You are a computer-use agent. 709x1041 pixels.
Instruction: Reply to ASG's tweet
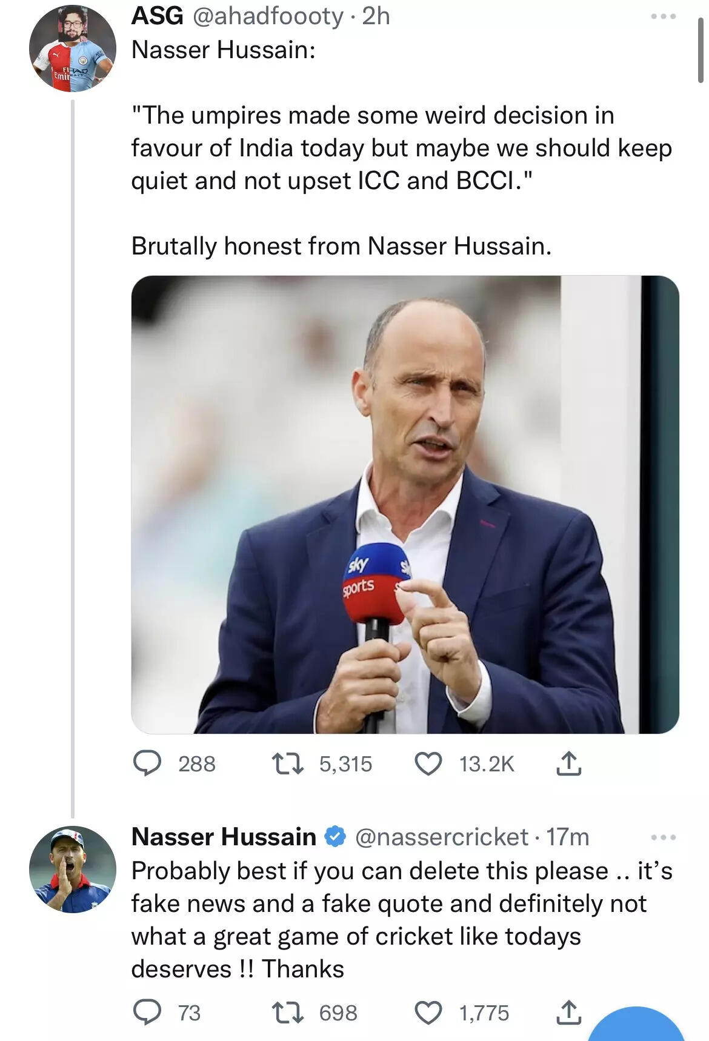[150, 765]
